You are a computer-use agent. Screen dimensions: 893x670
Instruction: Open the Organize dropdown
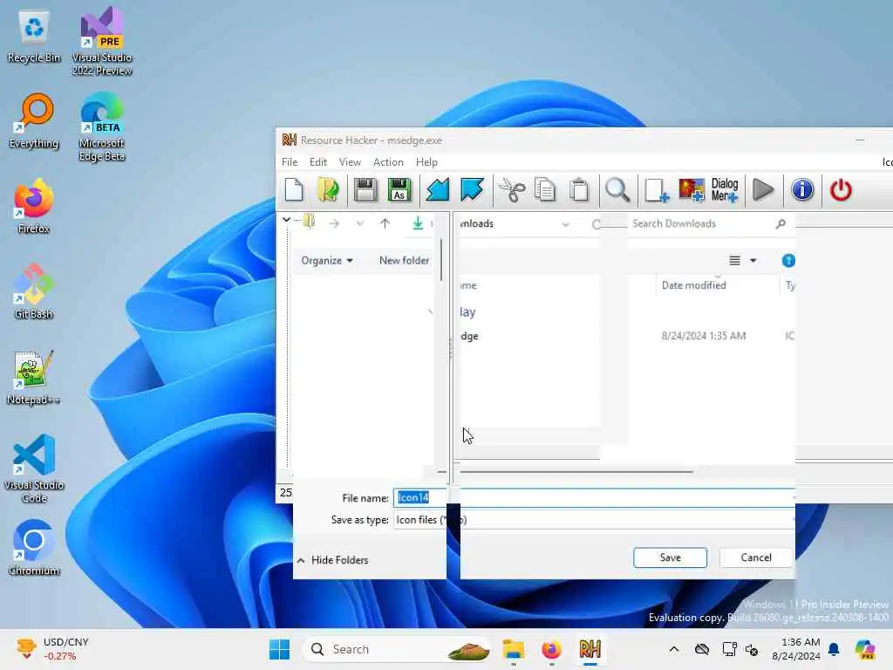click(x=327, y=260)
